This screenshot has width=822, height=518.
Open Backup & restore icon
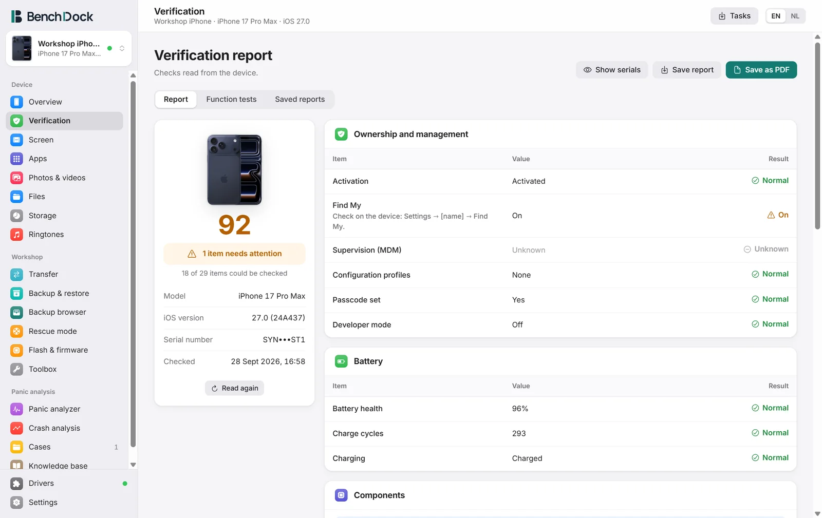(x=16, y=293)
